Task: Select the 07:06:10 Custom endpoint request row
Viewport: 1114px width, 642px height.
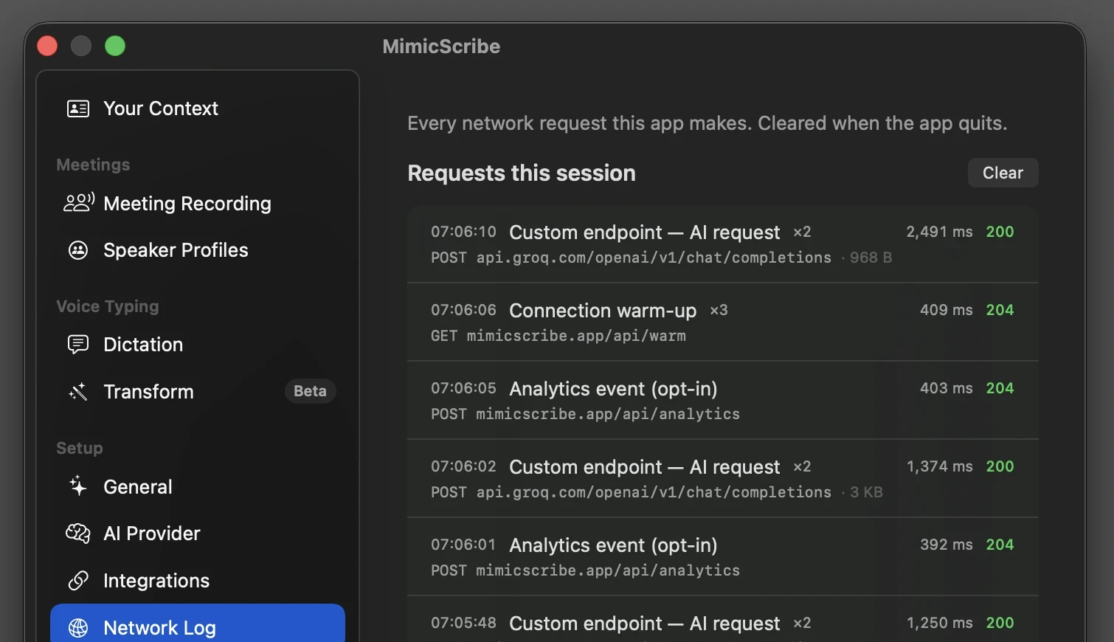Action: [723, 244]
